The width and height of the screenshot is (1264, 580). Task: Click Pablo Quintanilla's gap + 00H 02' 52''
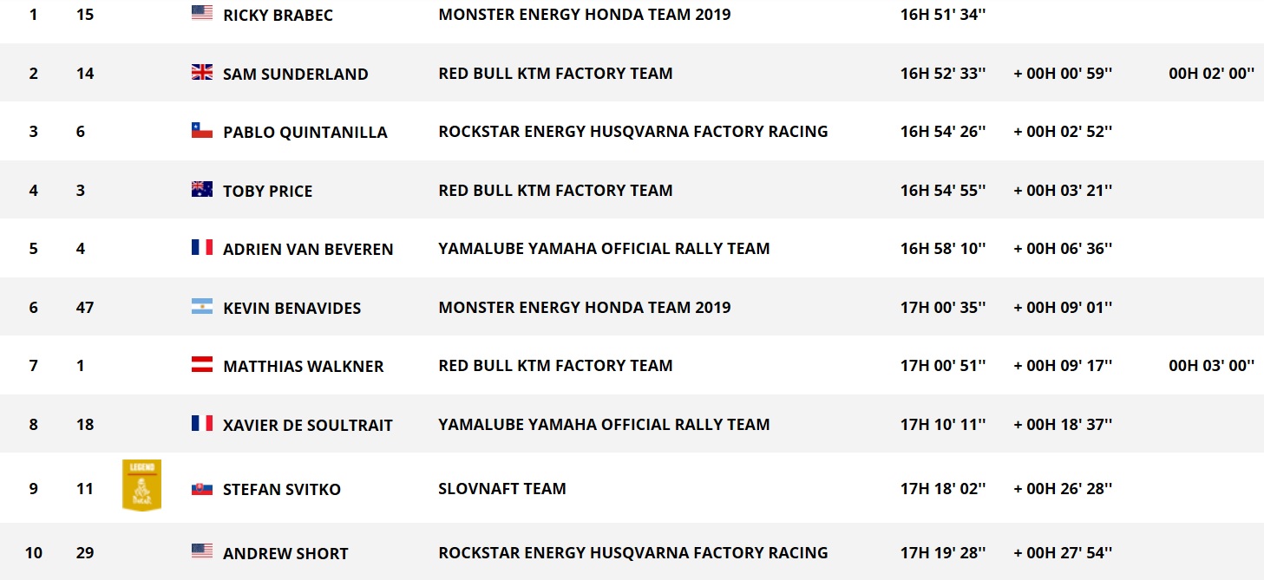pyautogui.click(x=1063, y=132)
